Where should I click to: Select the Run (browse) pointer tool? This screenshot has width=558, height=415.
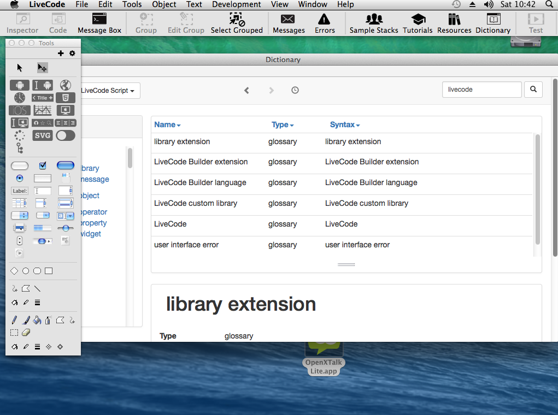[20, 68]
